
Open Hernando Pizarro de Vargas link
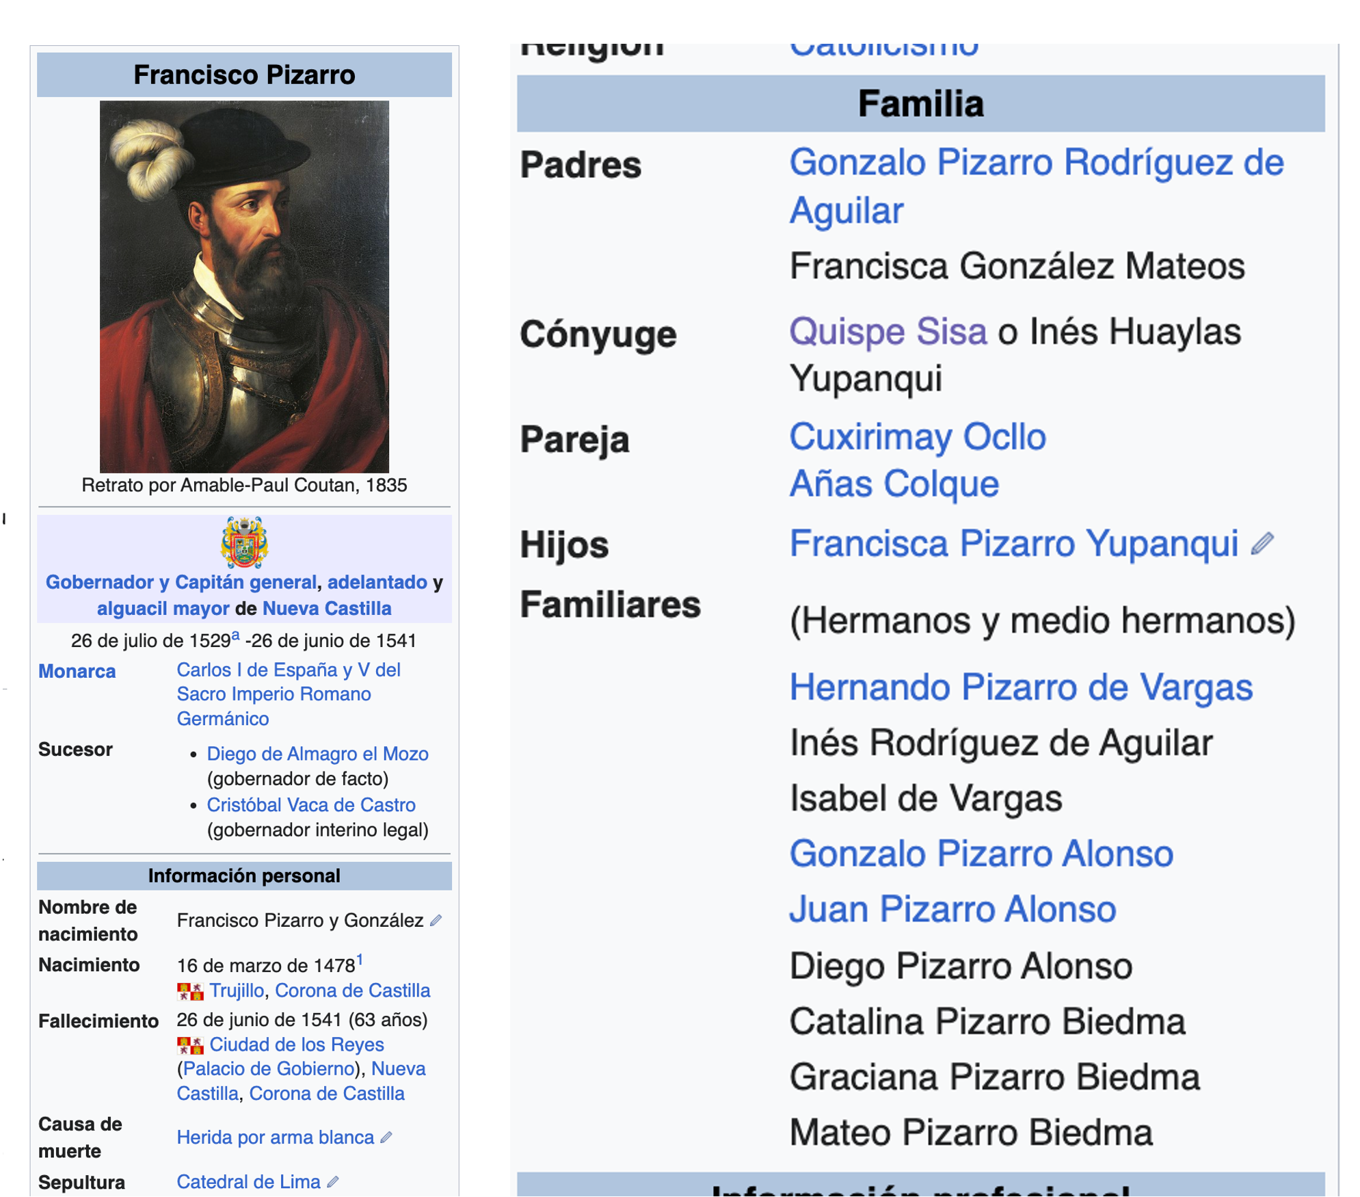(1020, 687)
